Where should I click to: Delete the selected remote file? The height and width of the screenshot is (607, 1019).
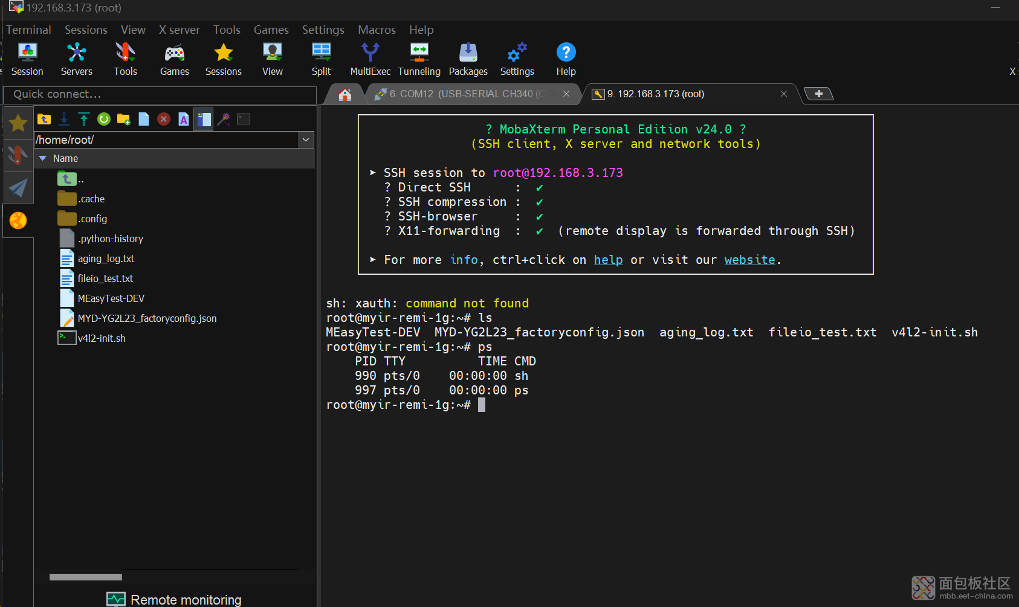pyautogui.click(x=164, y=119)
